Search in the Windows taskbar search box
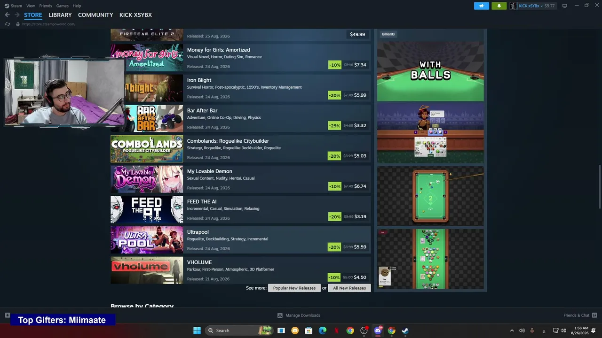The height and width of the screenshot is (338, 602). [x=239, y=330]
